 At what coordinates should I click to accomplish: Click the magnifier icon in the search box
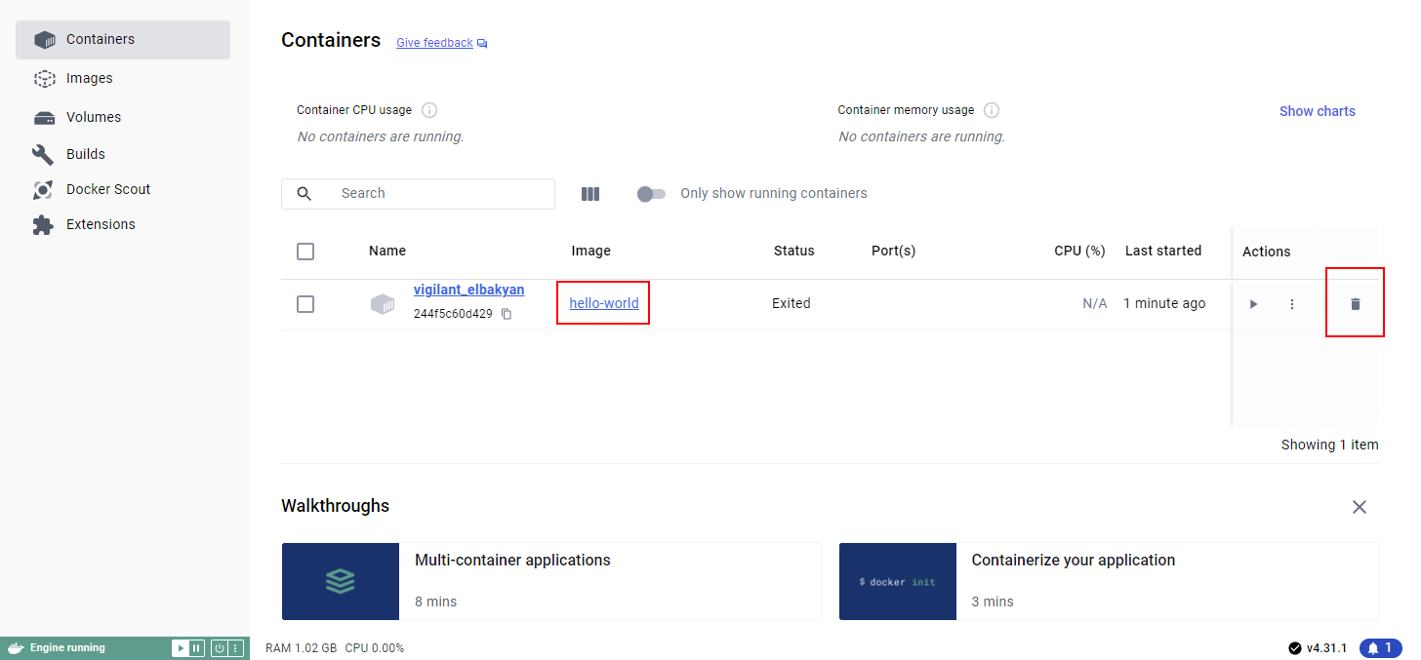point(304,193)
